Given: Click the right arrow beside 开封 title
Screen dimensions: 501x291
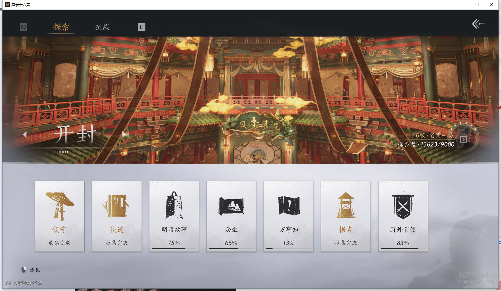Looking at the screenshot, I should pos(124,134).
